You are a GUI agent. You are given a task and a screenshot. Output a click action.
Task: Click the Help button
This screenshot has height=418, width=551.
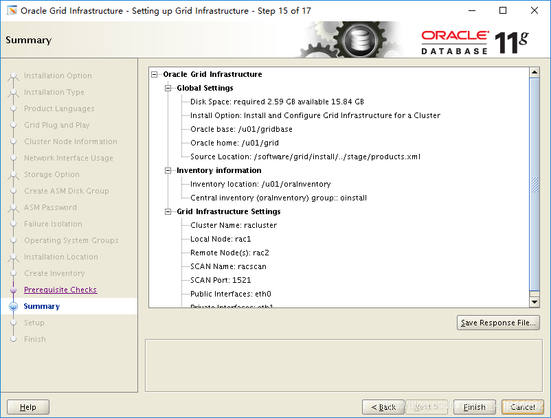point(28,407)
